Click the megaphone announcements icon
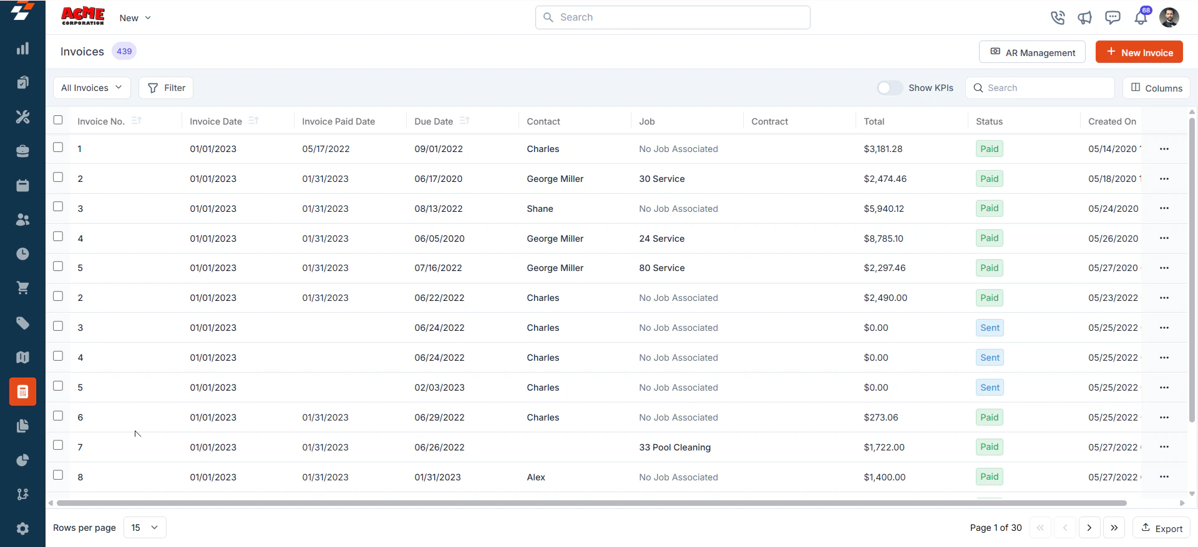The height and width of the screenshot is (547, 1198). 1085,17
